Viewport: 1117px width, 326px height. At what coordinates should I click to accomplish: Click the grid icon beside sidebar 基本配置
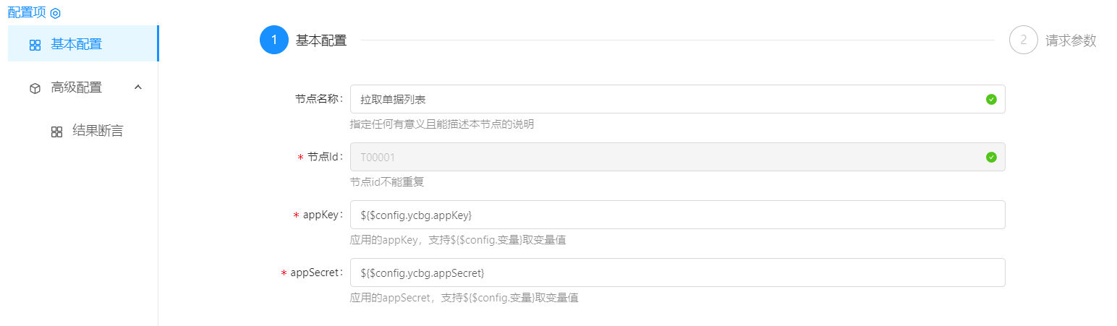[35, 45]
